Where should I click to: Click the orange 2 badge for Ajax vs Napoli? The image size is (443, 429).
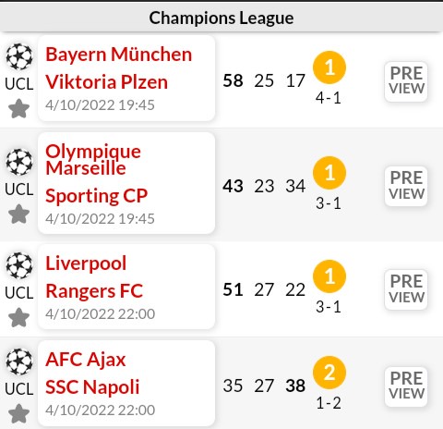click(329, 373)
